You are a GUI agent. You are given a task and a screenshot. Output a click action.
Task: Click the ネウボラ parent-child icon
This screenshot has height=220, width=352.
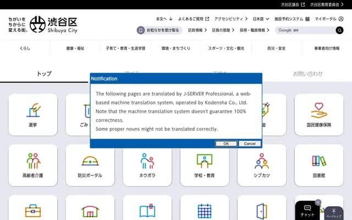147,161
